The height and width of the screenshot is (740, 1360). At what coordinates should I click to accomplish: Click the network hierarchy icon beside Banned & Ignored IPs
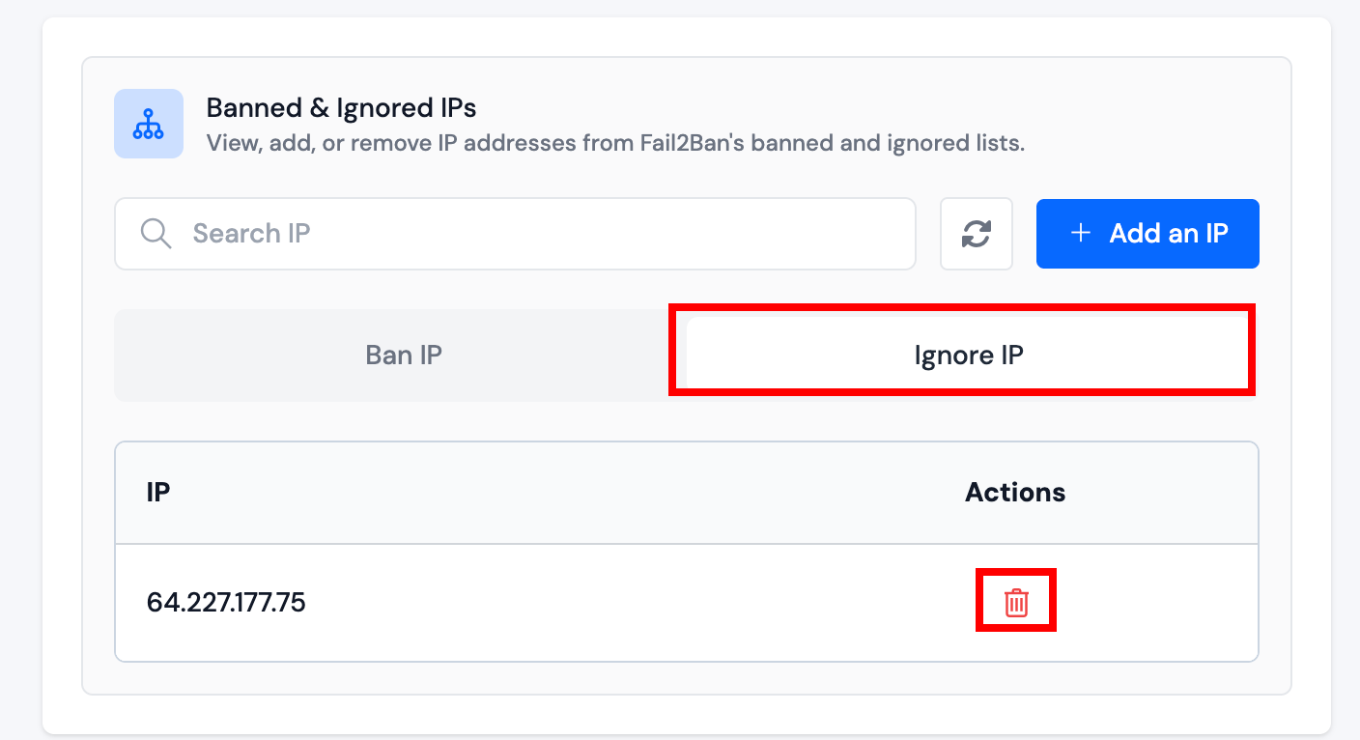[x=148, y=124]
